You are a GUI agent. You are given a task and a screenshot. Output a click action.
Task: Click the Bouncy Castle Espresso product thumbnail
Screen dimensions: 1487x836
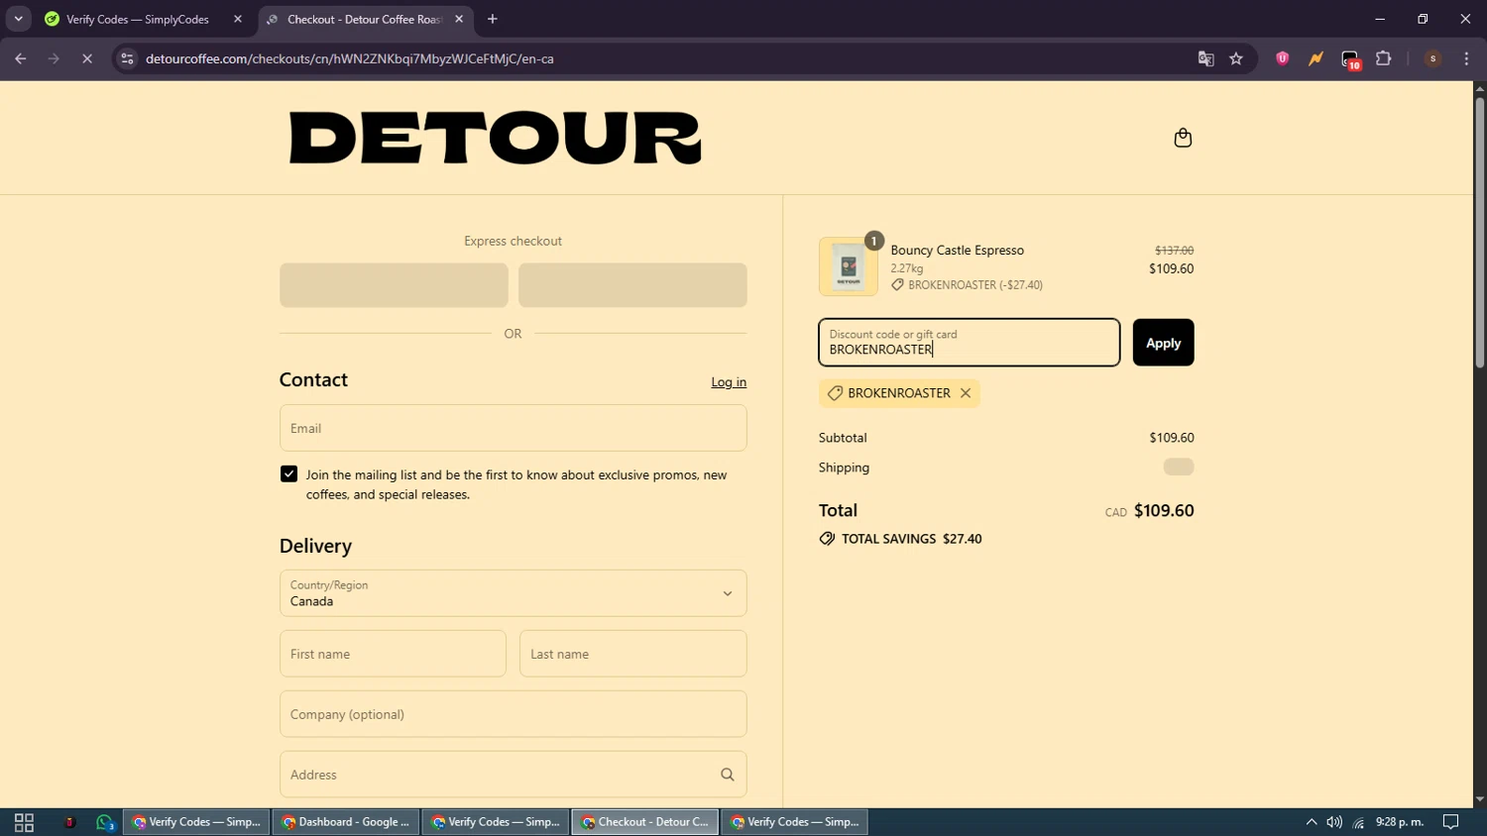pos(849,266)
